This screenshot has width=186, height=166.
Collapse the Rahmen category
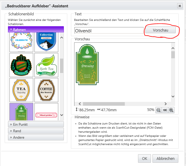[36, 29]
